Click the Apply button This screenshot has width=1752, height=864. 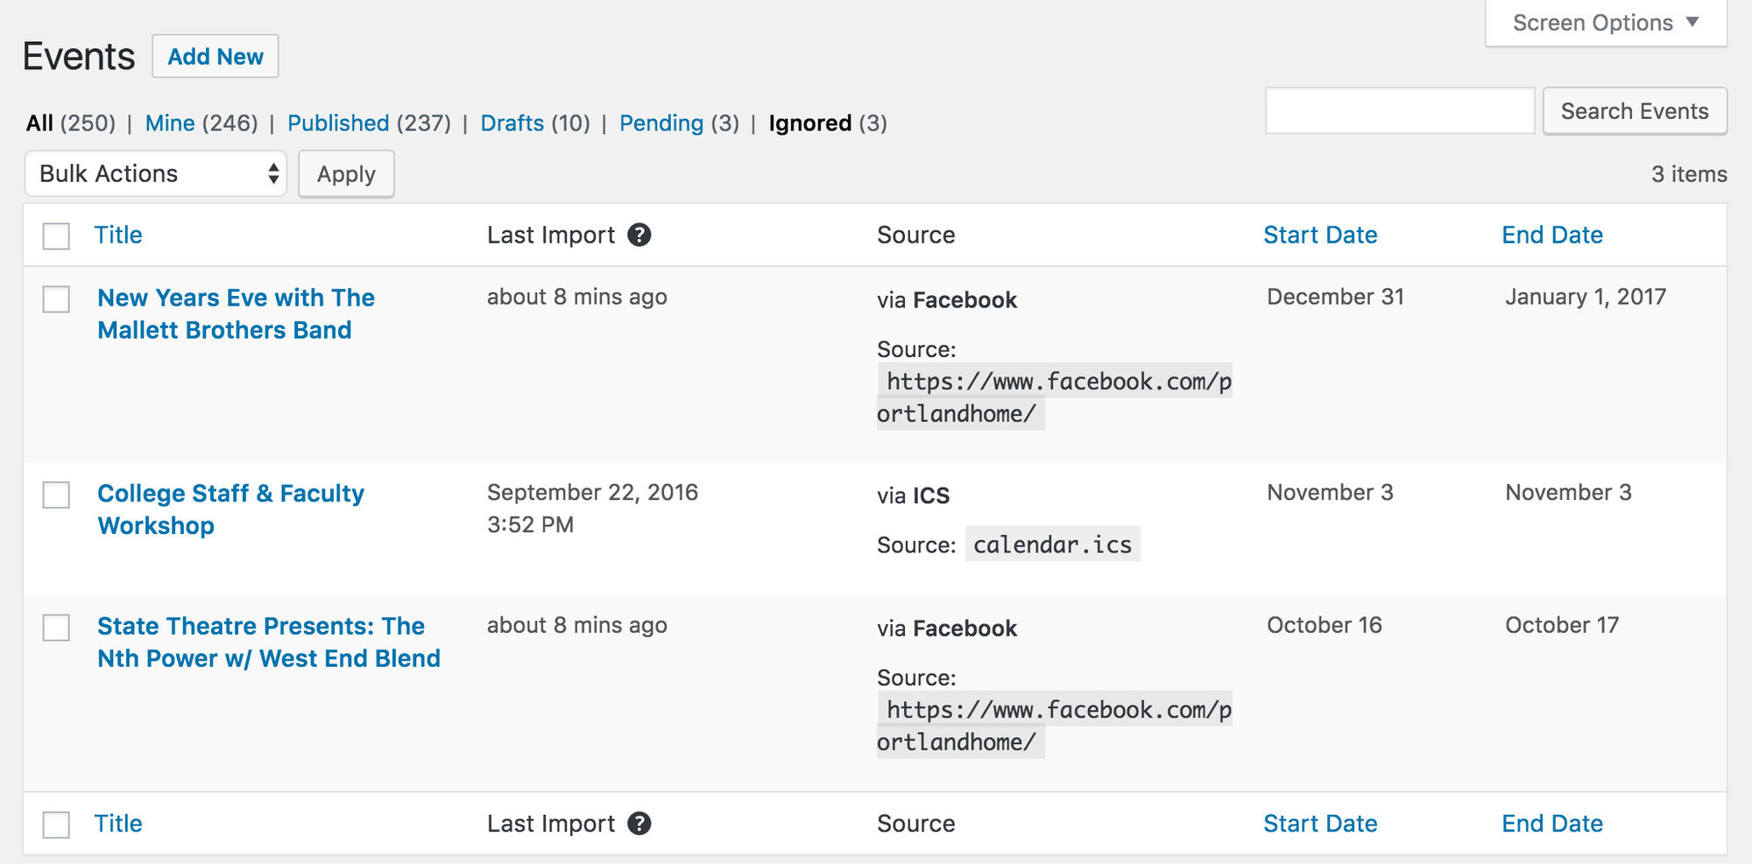[x=345, y=173]
